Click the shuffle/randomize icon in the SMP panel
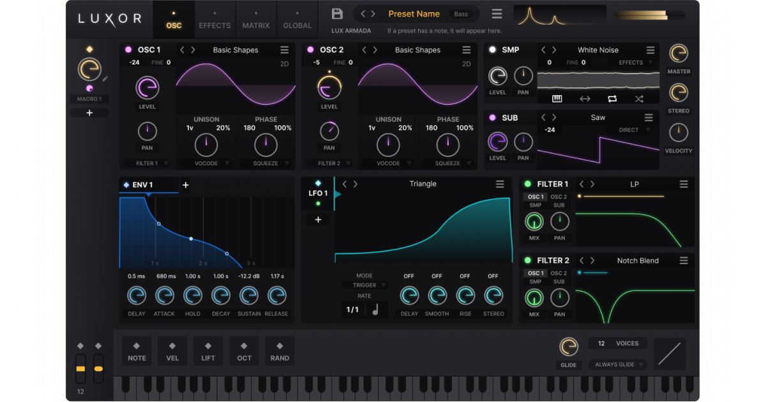766x402 pixels. point(639,99)
